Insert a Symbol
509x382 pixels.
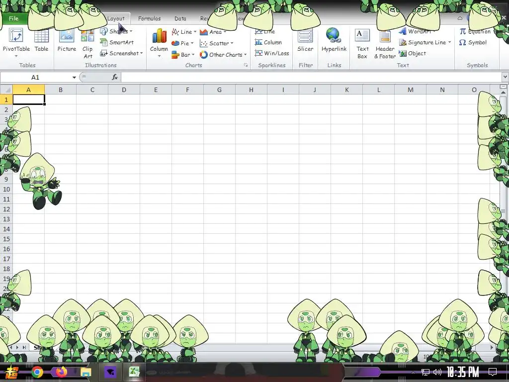pos(473,42)
